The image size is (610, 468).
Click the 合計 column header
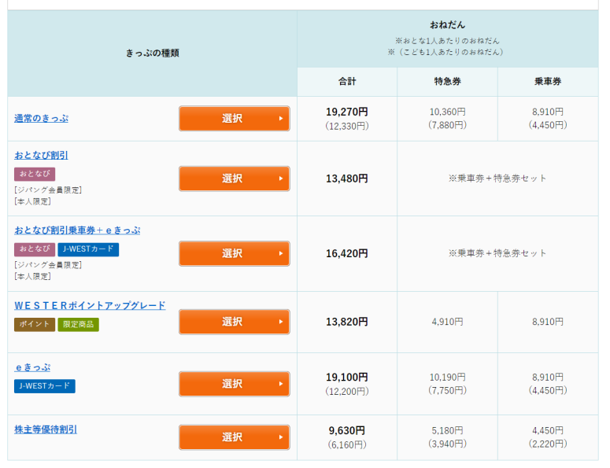[346, 82]
